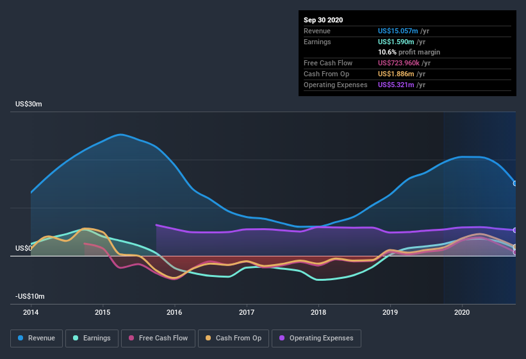The height and width of the screenshot is (359, 526).
Task: Toggle the Free Cash Flow legend button
Action: click(158, 338)
